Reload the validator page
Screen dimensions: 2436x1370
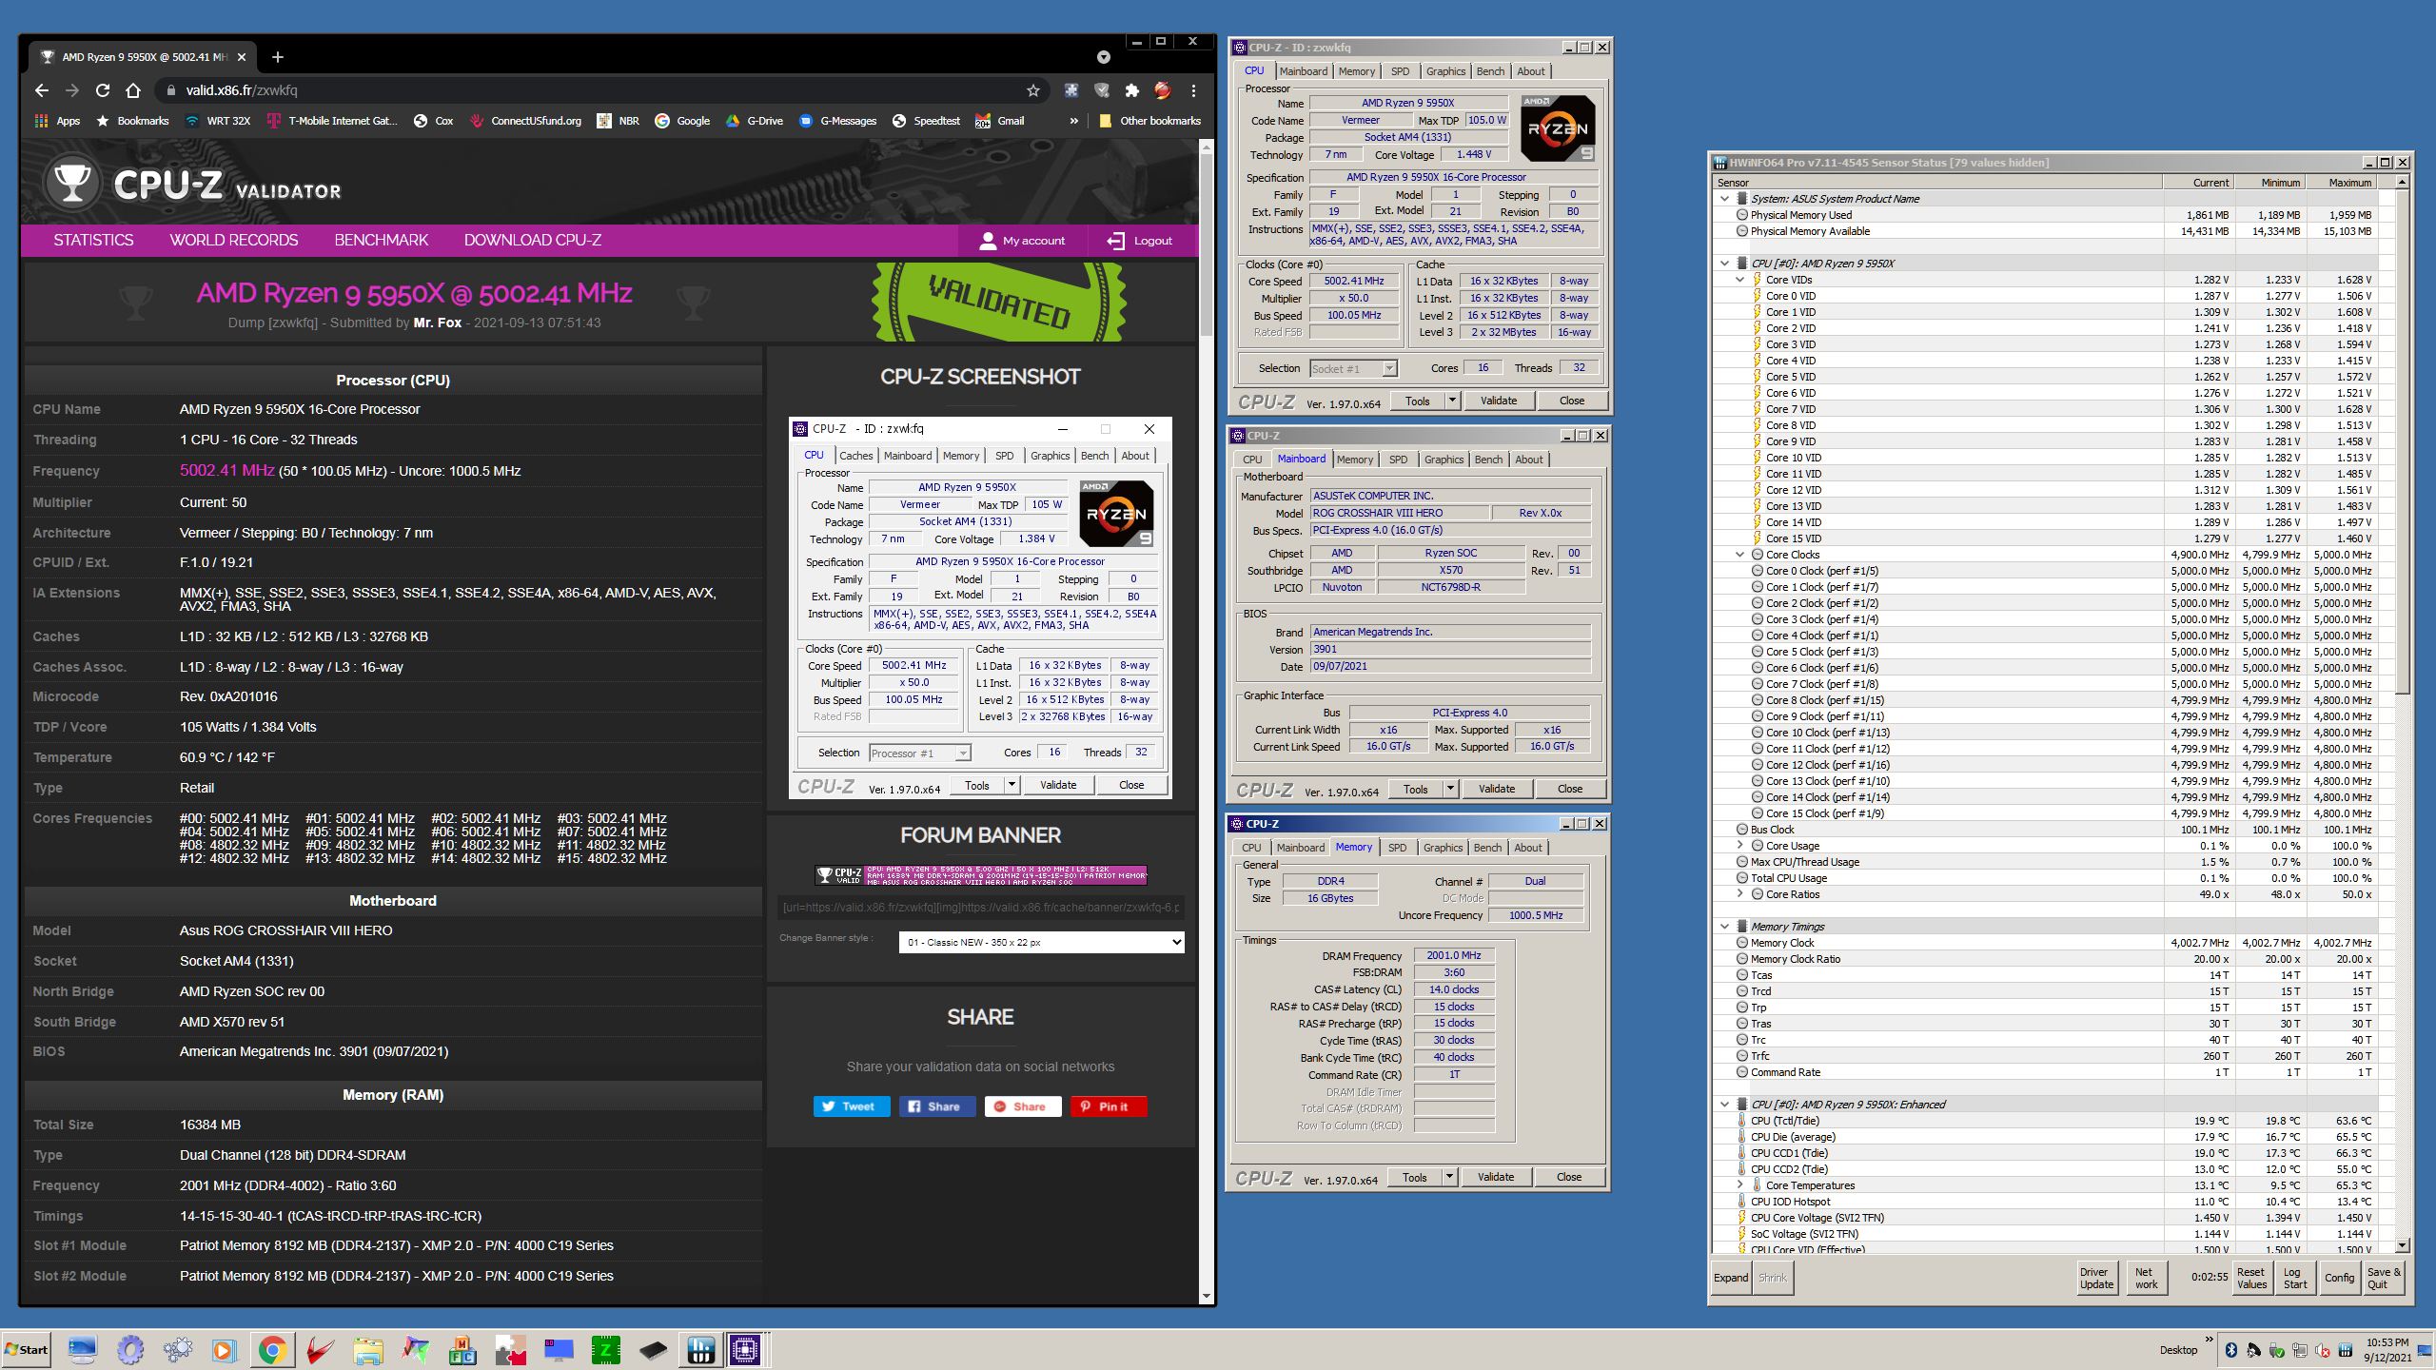(x=103, y=90)
